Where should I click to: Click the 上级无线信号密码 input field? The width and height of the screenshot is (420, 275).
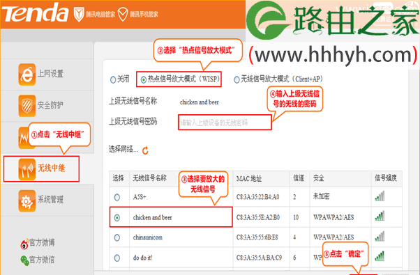coord(225,123)
